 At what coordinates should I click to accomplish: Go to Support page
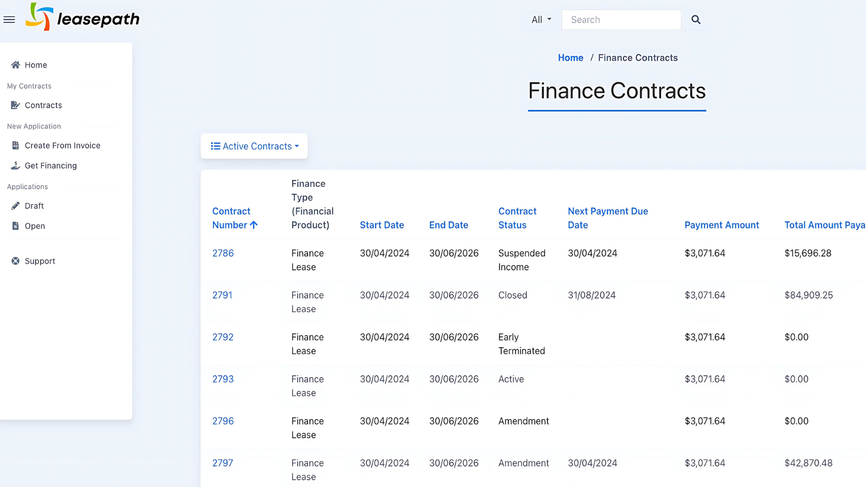coord(40,261)
